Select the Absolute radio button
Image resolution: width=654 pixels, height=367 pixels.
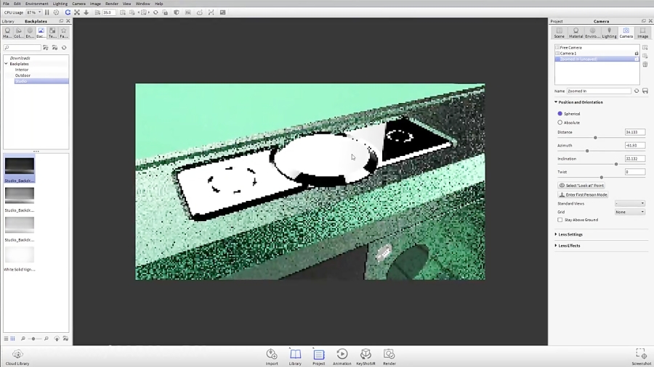(x=560, y=123)
